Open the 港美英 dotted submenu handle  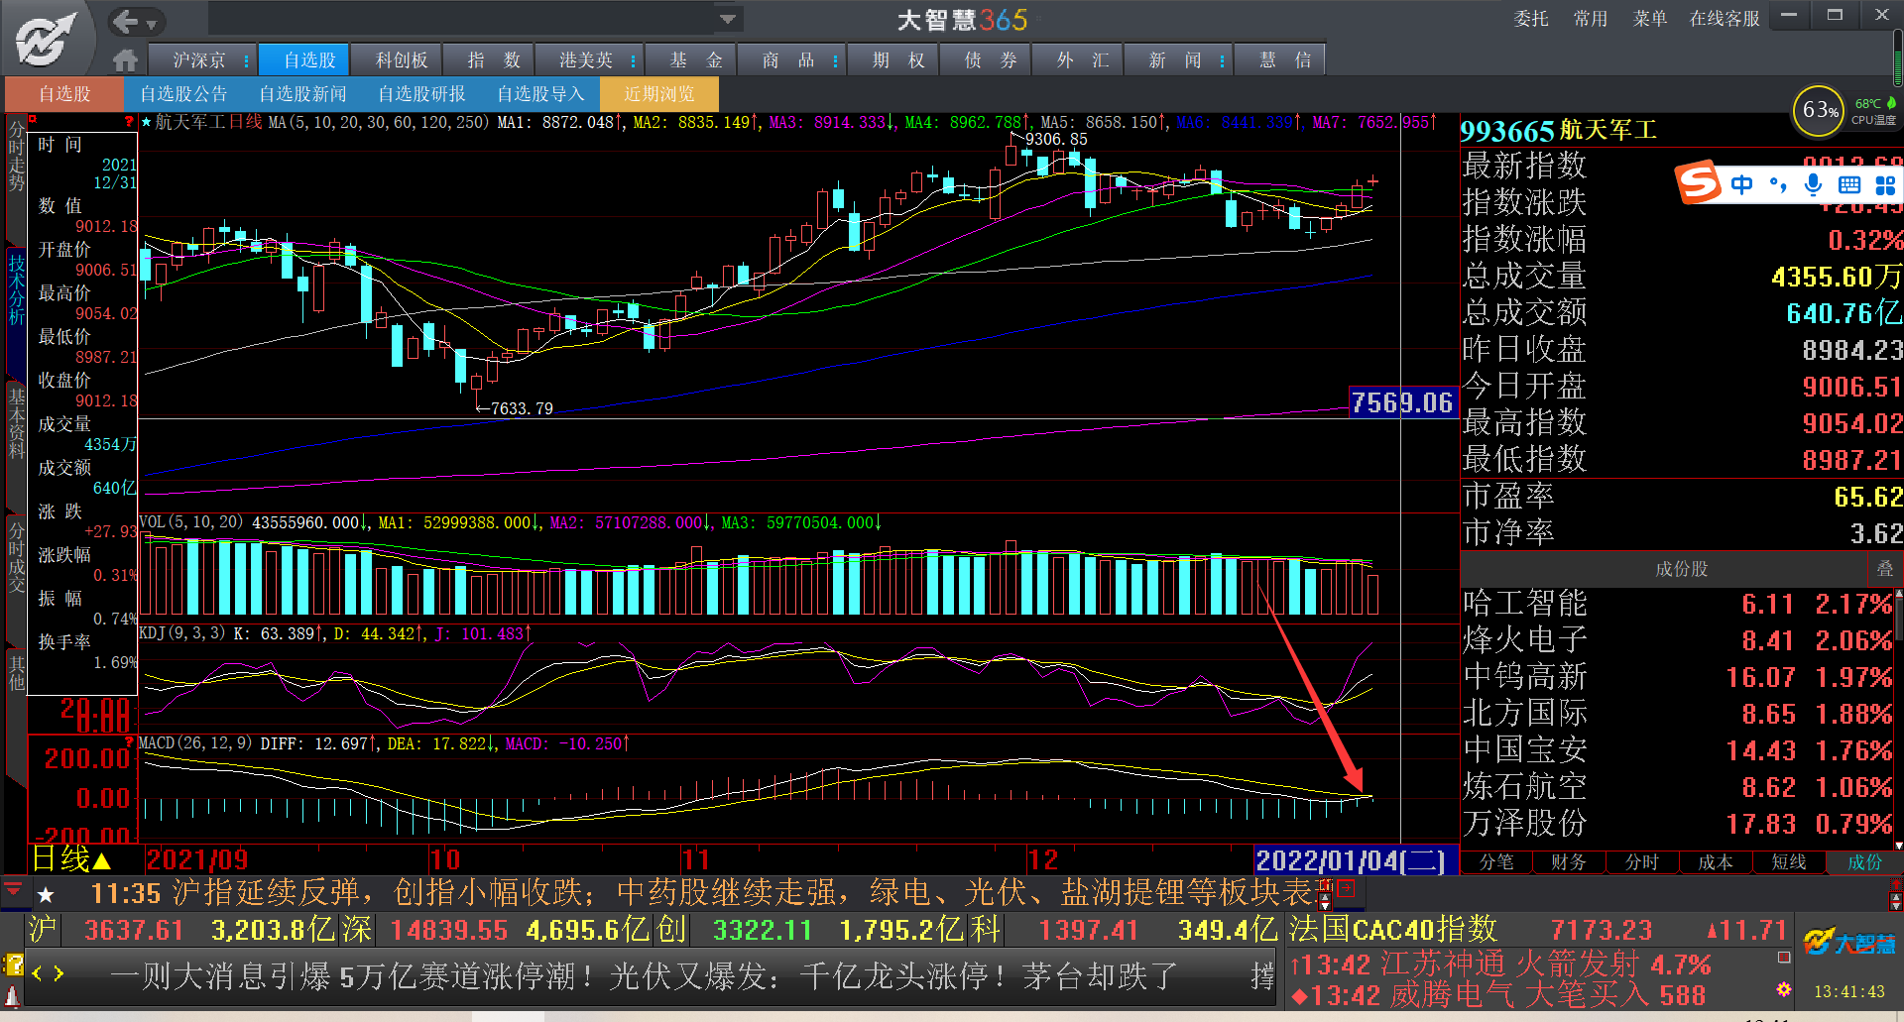point(633,60)
